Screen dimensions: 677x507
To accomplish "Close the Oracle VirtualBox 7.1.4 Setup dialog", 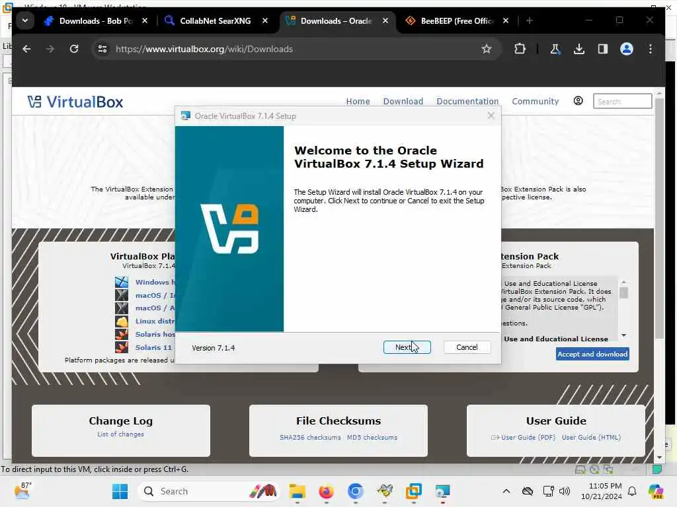I will tap(491, 116).
